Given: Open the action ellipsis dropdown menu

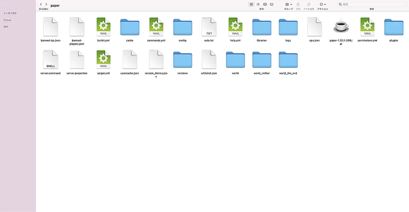Looking at the screenshot, I should [323, 4].
